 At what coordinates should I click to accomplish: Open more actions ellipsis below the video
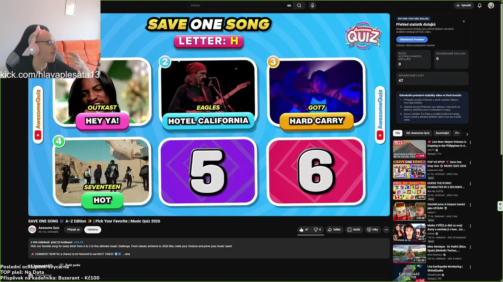(x=386, y=230)
